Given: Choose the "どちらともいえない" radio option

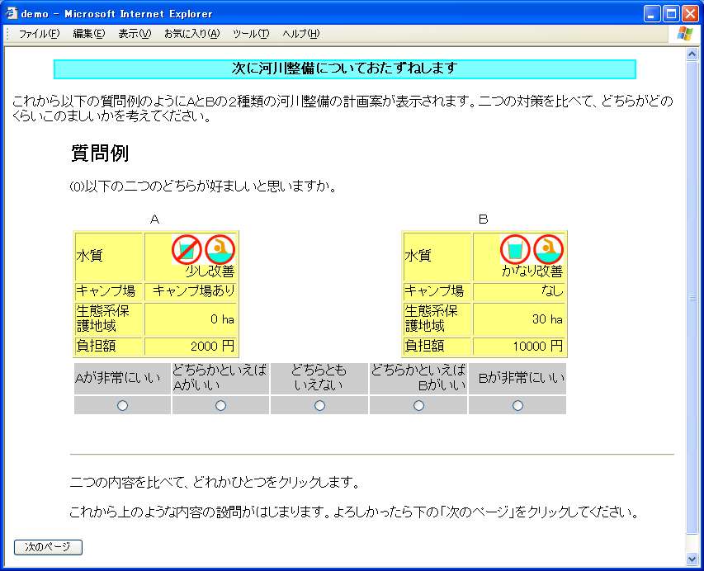Looking at the screenshot, I should click(x=319, y=405).
